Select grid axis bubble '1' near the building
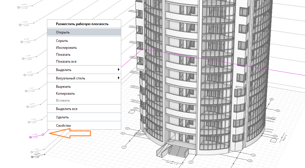Image resolution: width=305 pixels, height=168 pixels. tap(124, 147)
